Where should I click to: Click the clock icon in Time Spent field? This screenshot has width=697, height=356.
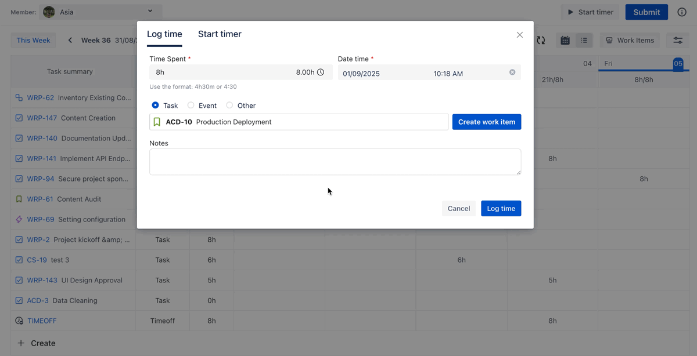pos(321,72)
